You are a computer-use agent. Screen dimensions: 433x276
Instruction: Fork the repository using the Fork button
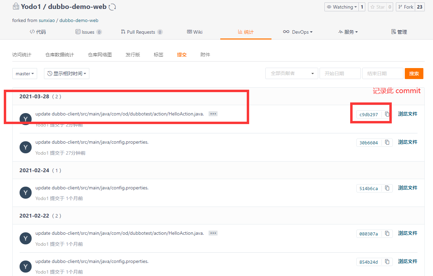[406, 7]
